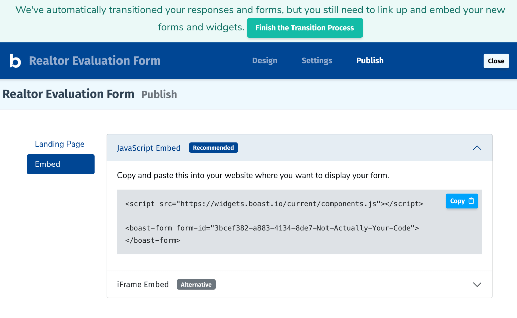Image resolution: width=517 pixels, height=318 pixels.
Task: Switch to the Design tab
Action: pos(265,61)
